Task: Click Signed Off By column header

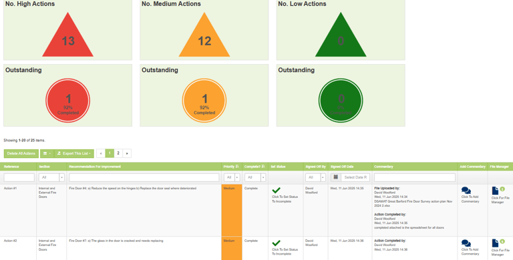Action: [x=316, y=167]
